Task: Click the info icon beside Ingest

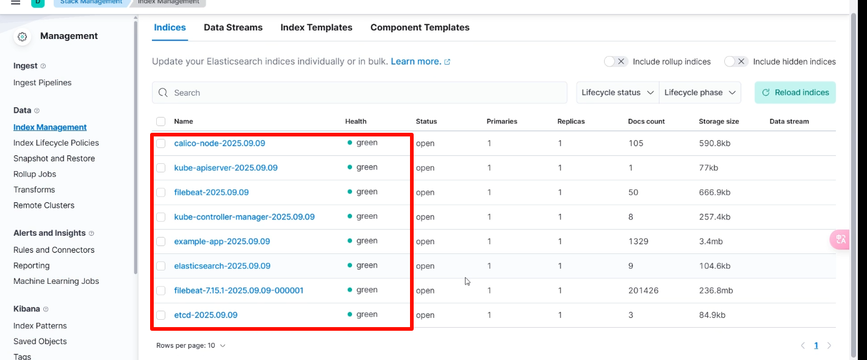Action: (43, 66)
